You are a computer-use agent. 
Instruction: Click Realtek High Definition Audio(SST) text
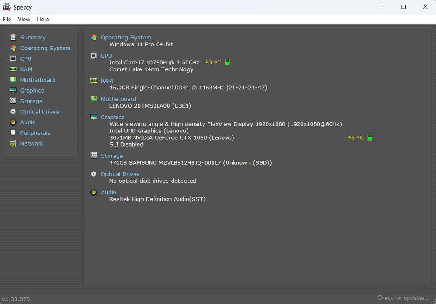(158, 199)
